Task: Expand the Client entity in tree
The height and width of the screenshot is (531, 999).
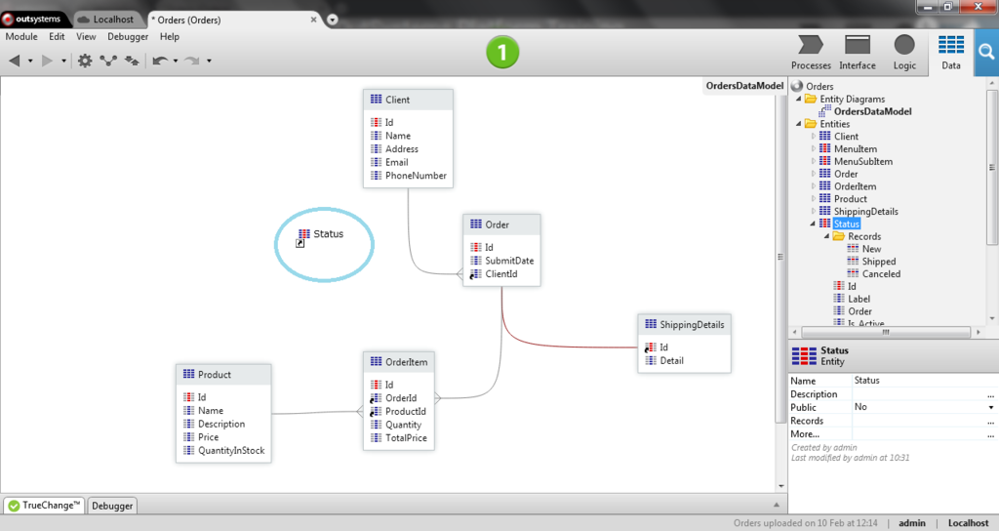Action: point(814,137)
